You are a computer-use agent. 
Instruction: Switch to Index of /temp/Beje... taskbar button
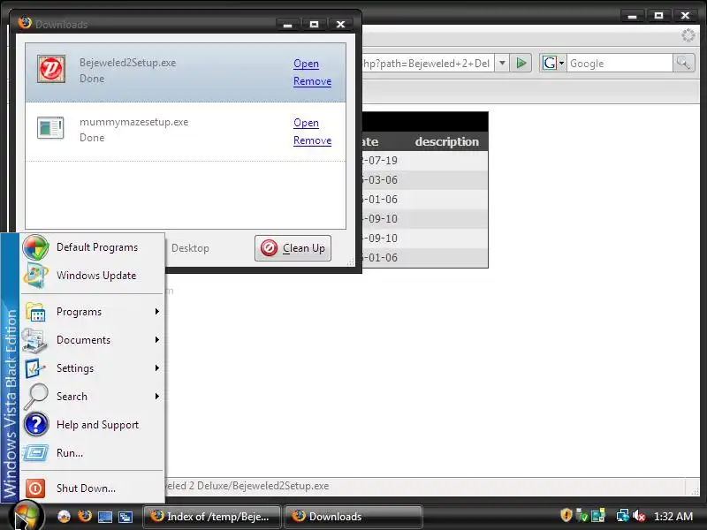tap(211, 517)
